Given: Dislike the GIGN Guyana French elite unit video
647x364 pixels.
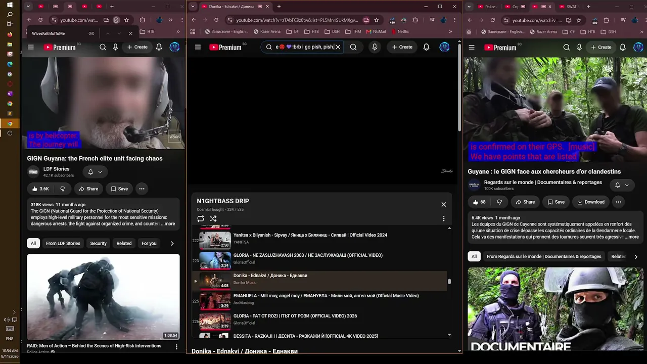Looking at the screenshot, I should point(63,189).
